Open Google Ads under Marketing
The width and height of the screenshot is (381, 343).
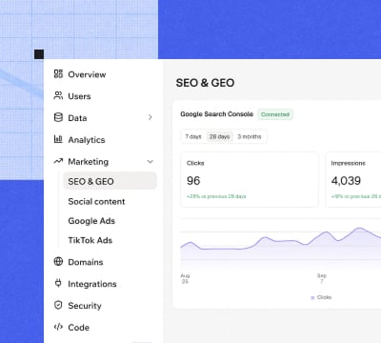pyautogui.click(x=91, y=221)
